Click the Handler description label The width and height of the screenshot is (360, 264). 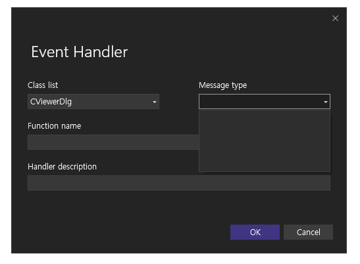pos(62,167)
